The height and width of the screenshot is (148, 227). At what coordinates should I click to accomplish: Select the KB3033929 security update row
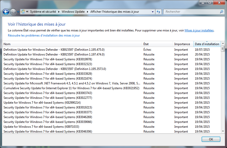point(111,74)
